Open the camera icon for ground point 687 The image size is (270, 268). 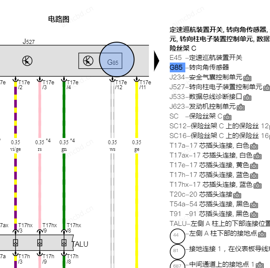[x=260, y=265]
